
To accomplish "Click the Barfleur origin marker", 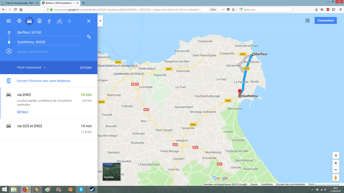I will pos(253,54).
